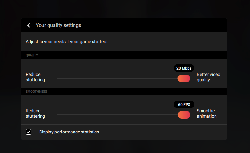Click the back arrow icon
This screenshot has width=250, height=153.
[29, 25]
